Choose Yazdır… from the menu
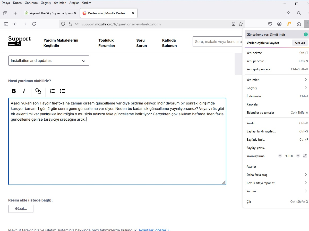The width and height of the screenshot is (309, 231). 277,123
